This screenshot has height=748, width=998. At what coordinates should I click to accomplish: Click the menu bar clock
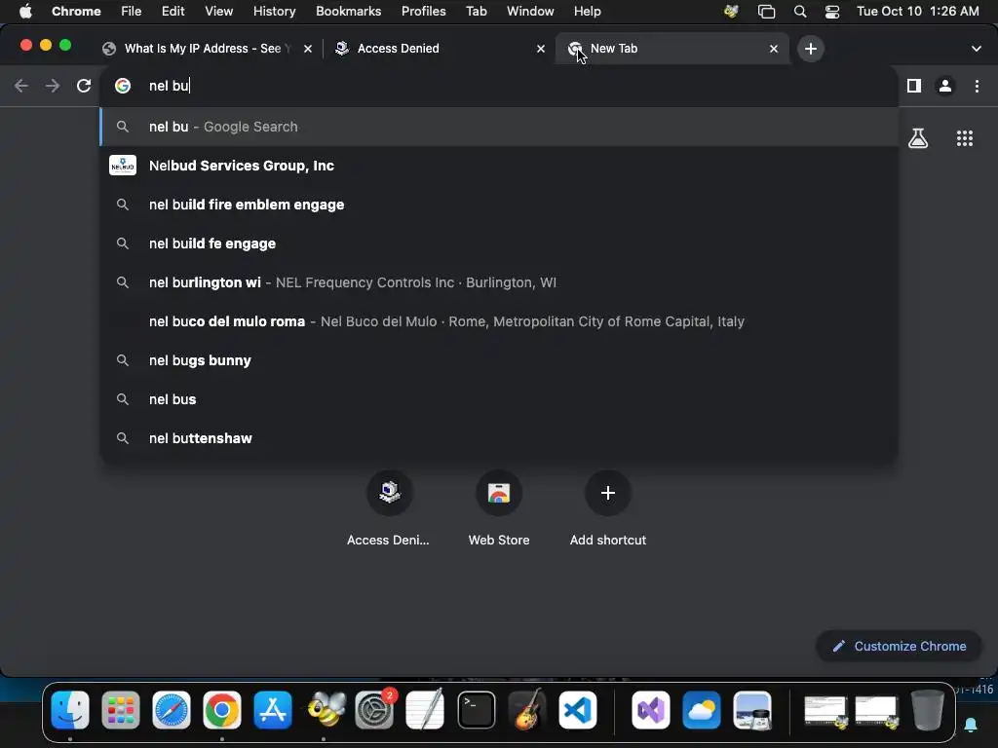(917, 12)
